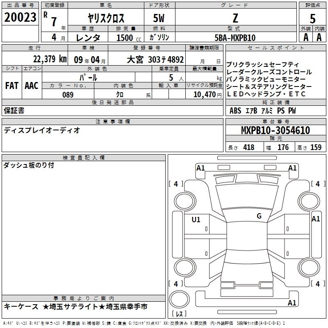Click the lot number 20023
Viewport: 328px width, 328px height.
(20, 17)
